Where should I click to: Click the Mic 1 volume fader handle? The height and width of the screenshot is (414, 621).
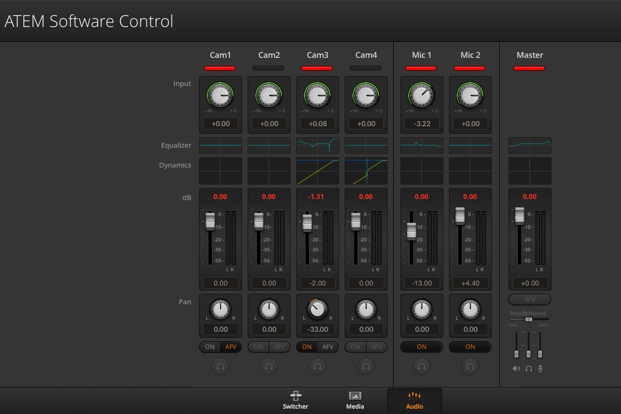click(x=411, y=232)
